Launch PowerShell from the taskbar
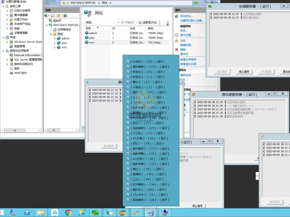This screenshot has height=217, width=290. (x=27, y=212)
